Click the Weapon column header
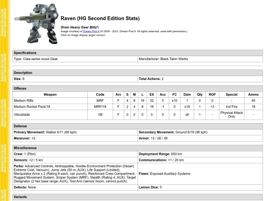Screen dimensions: 268x201 tap(50, 94)
